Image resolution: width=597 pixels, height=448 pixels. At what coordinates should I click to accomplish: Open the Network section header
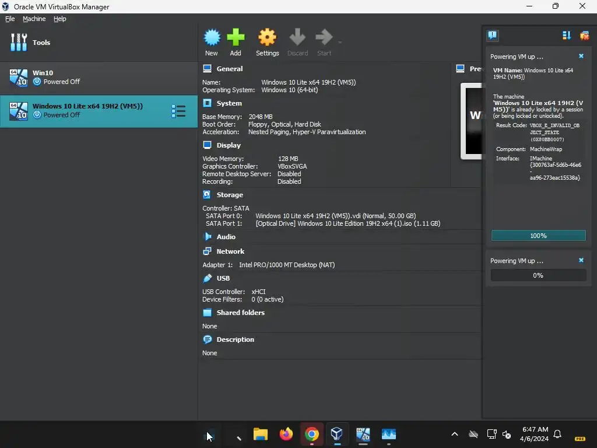[x=230, y=251]
